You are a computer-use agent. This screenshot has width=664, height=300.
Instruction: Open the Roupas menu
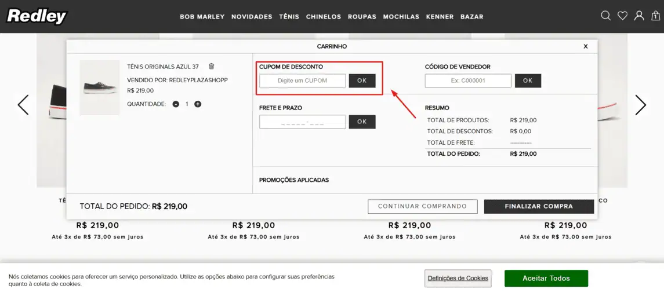click(362, 17)
